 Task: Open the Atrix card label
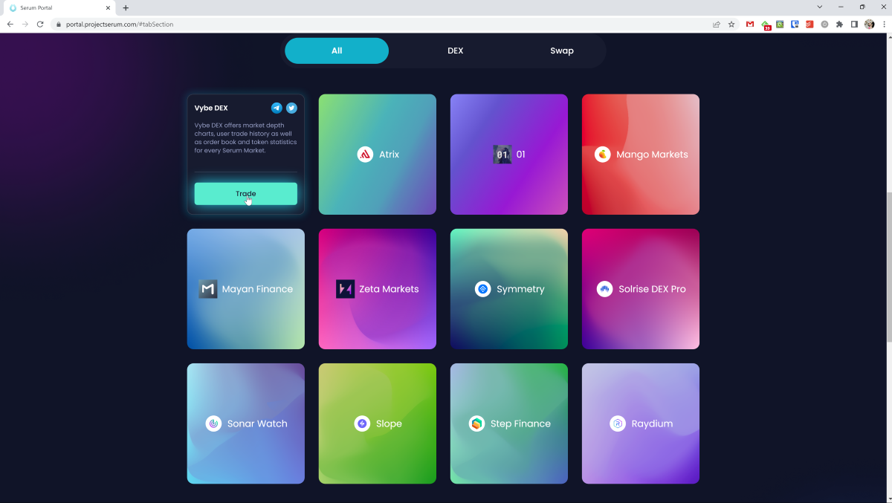coord(389,155)
